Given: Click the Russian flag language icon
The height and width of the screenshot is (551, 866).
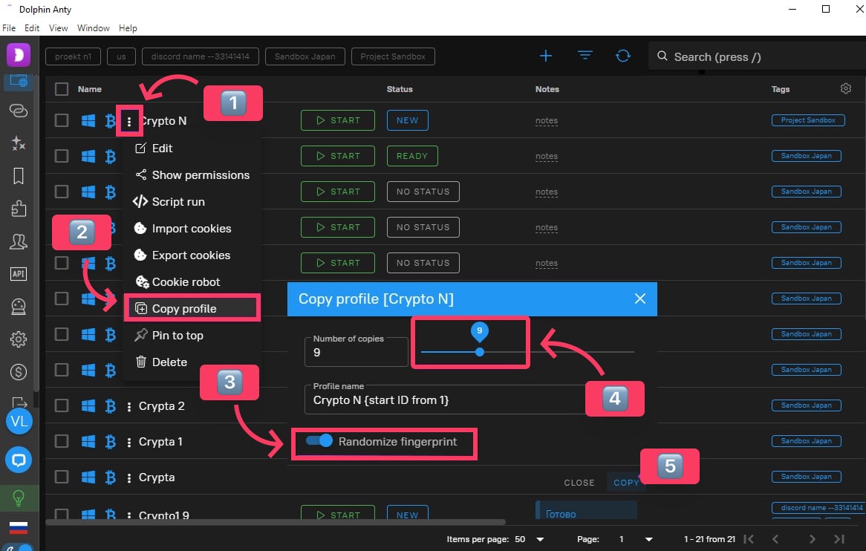Looking at the screenshot, I should pyautogui.click(x=19, y=527).
